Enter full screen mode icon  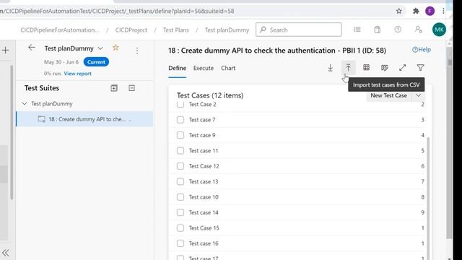tap(403, 68)
